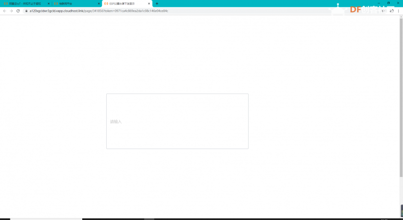
Task: Switch to the first IoT tab
Action: (x=25, y=3)
